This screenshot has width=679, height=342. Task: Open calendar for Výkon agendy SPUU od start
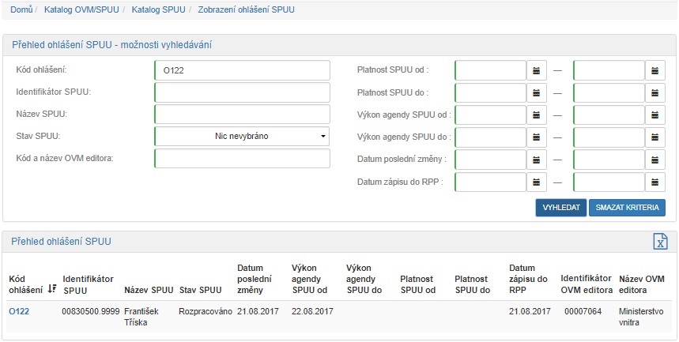pos(537,115)
